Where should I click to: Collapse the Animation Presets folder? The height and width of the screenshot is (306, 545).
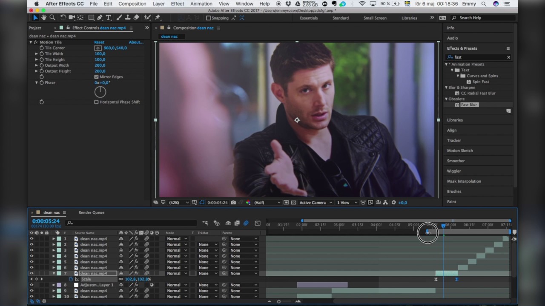446,64
